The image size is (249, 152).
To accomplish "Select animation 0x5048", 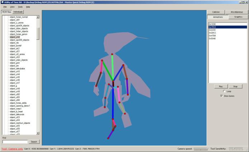I will (227, 39).
